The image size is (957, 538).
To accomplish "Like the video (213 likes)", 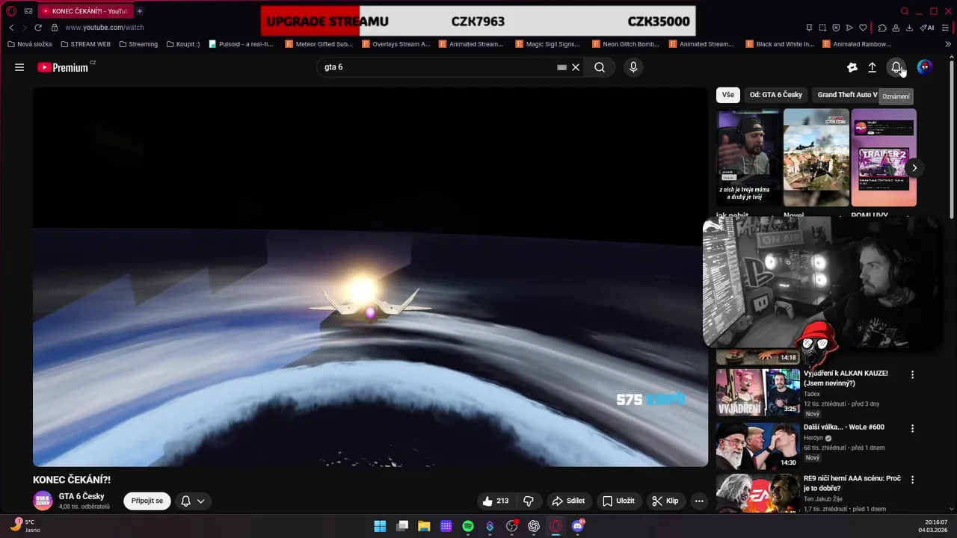I will [496, 501].
